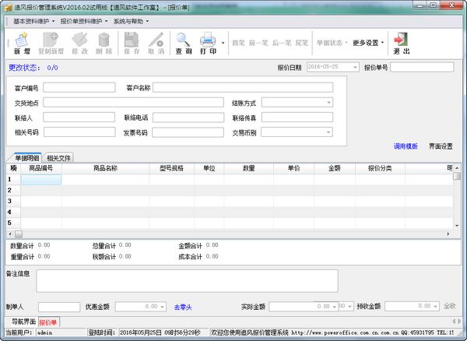Click the 新增 (New) toolbar icon
467x341 pixels.
click(x=21, y=42)
